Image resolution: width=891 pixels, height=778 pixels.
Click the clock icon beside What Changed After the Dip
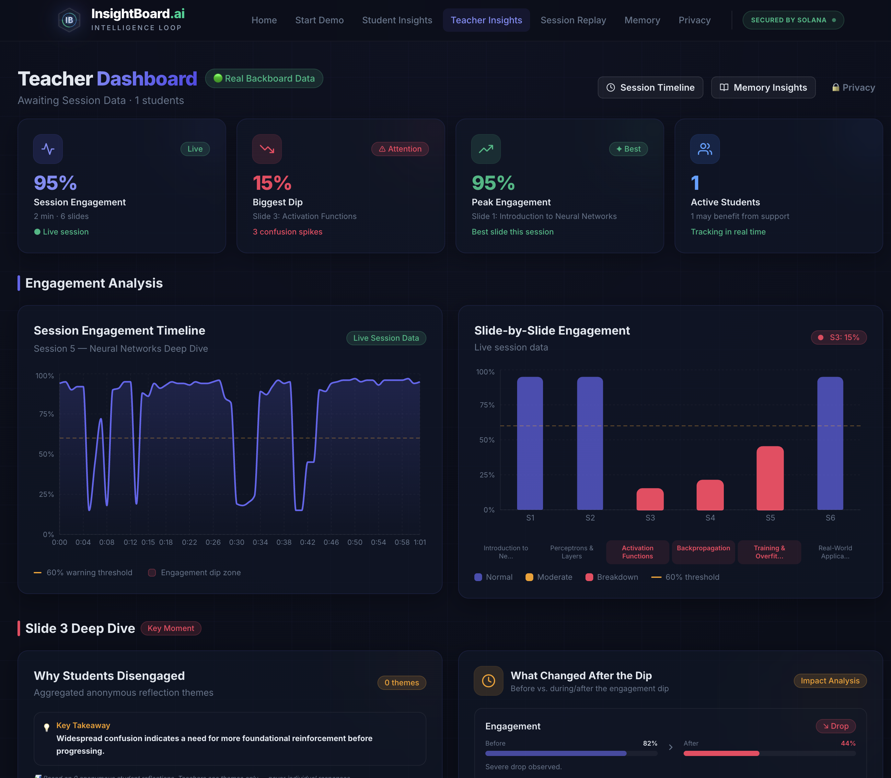click(x=488, y=680)
